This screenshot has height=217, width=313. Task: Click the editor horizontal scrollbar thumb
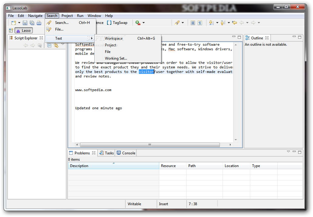tap(150, 145)
